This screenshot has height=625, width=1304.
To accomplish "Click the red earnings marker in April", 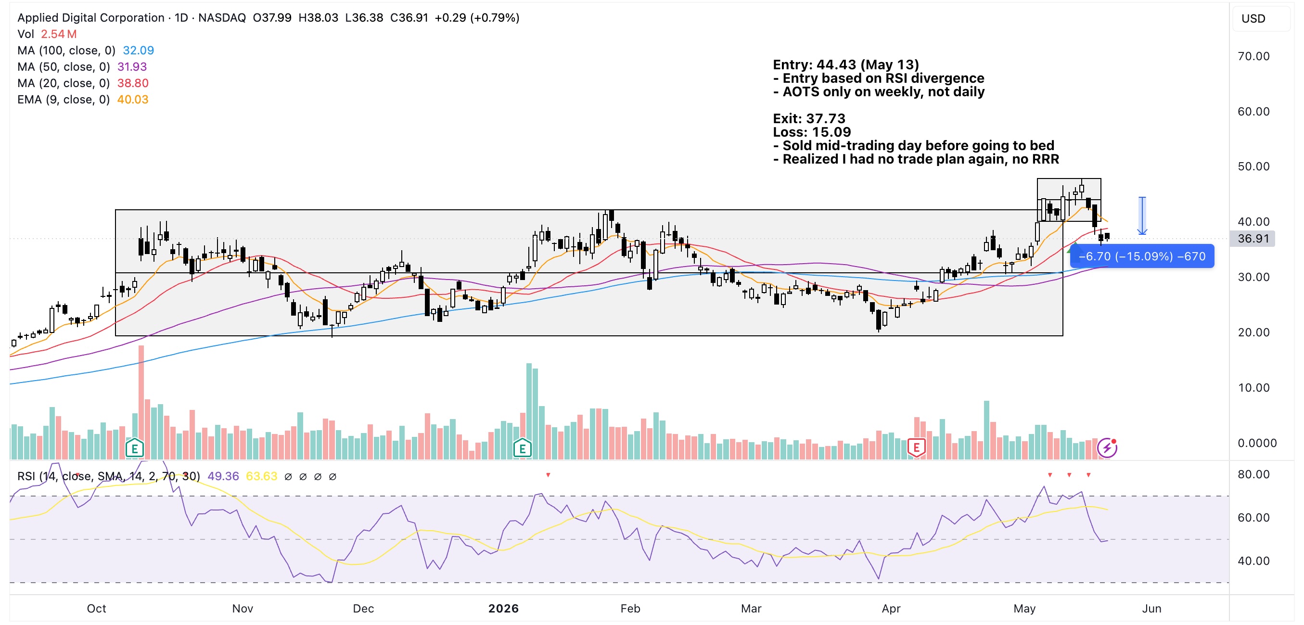I will tap(916, 447).
